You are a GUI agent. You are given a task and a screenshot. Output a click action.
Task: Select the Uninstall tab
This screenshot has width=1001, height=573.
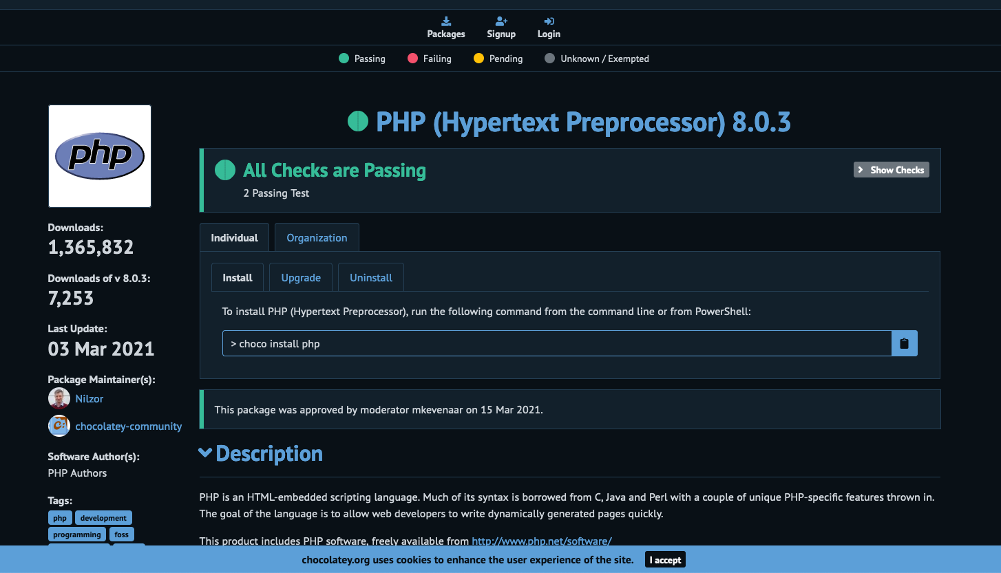pos(371,277)
